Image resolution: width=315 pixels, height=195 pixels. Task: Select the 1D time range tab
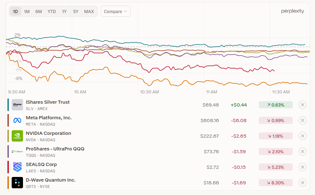(15, 11)
